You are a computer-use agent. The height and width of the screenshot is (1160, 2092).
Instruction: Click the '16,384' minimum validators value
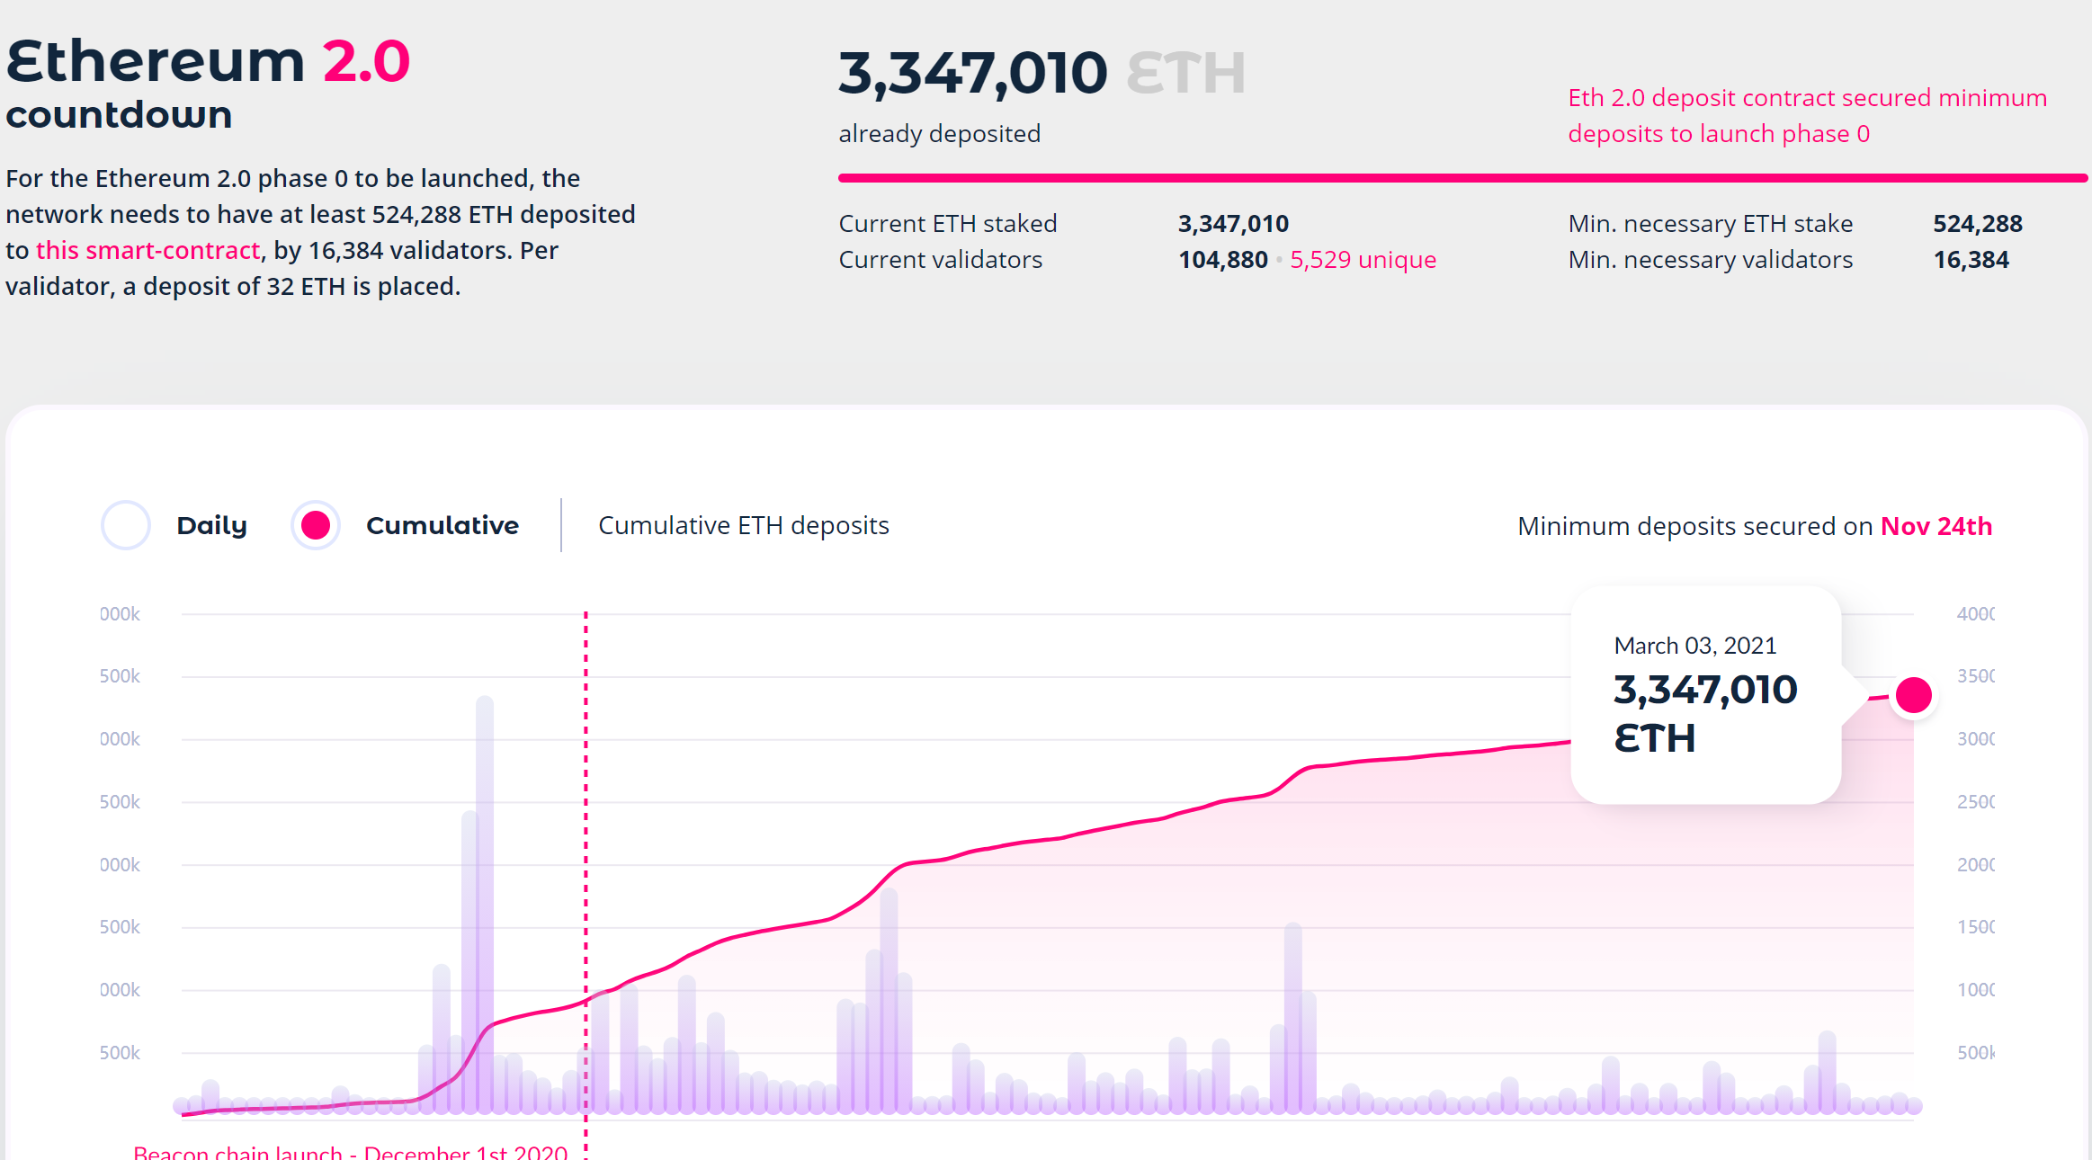1971,260
